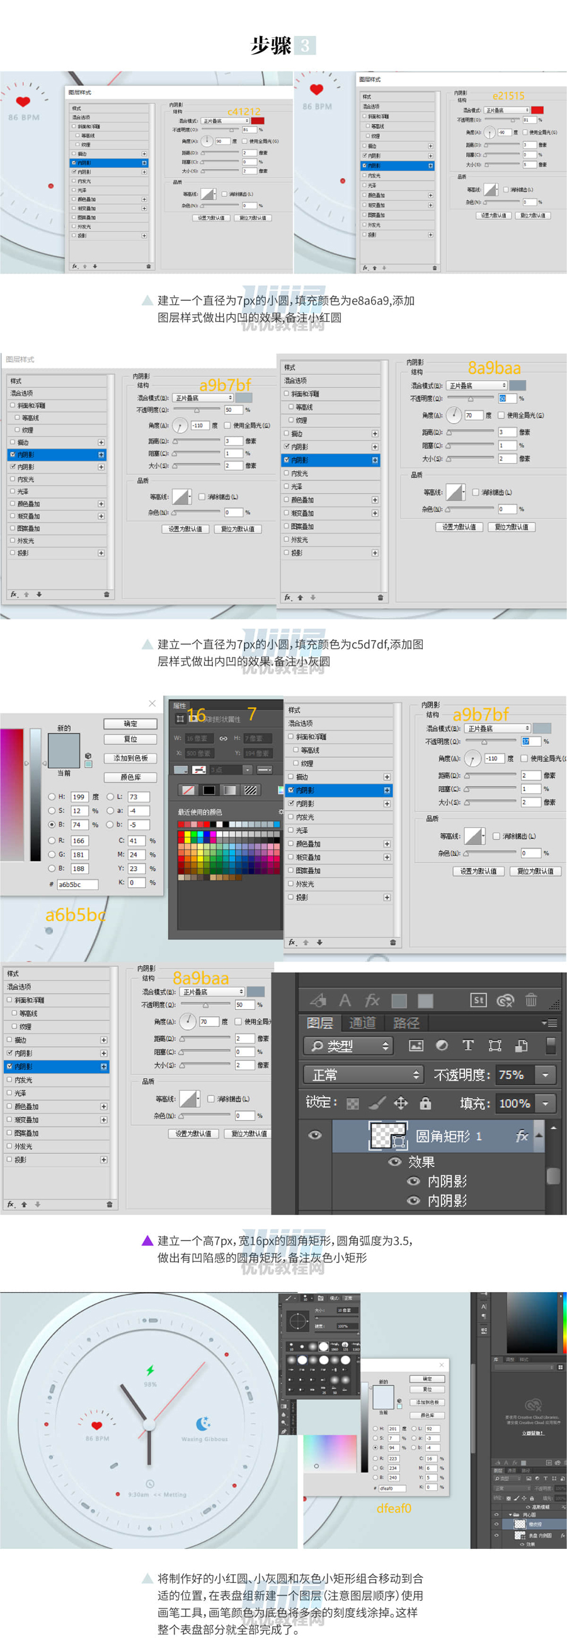Expand the 不透明度 75% dropdown arrow
Image resolution: width=567 pixels, height=1651 pixels.
[545, 1074]
